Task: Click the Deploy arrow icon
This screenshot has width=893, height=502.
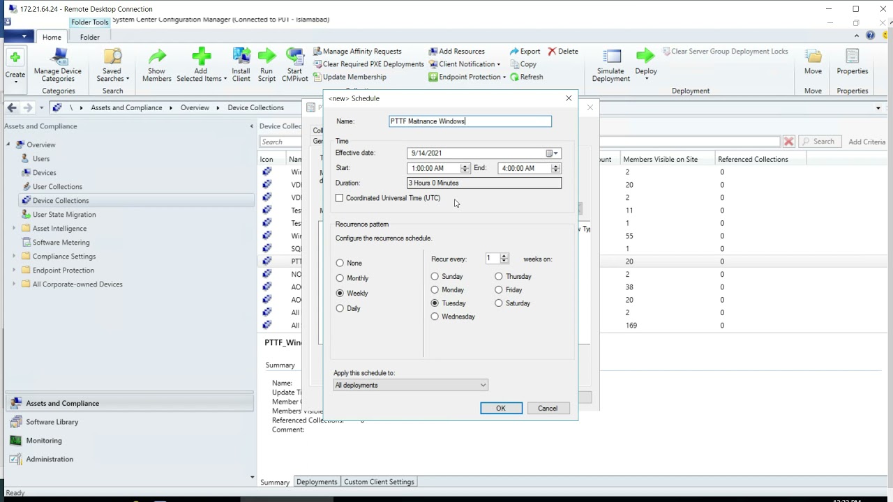Action: point(646,57)
